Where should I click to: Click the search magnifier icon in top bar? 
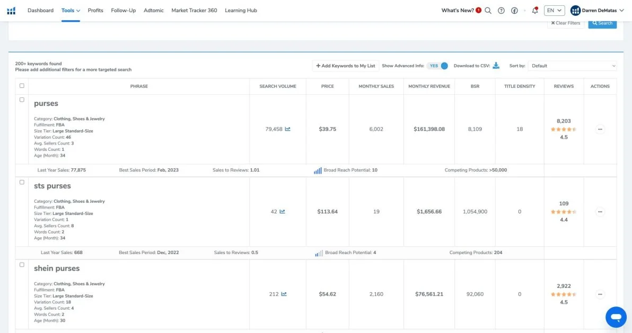(x=488, y=11)
